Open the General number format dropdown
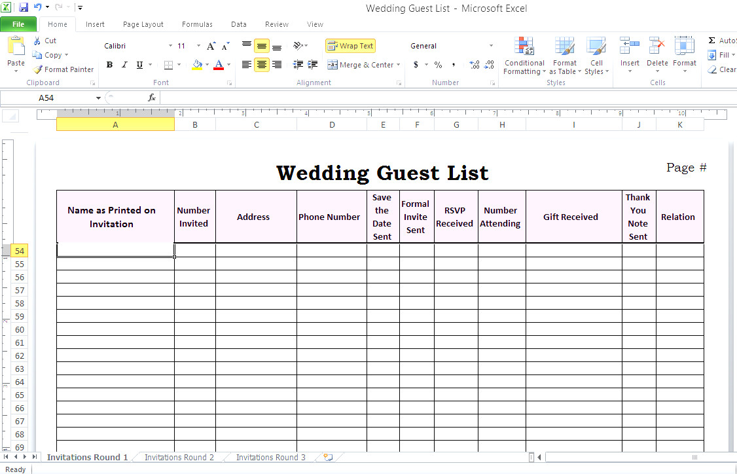737x474 pixels. pyautogui.click(x=491, y=46)
